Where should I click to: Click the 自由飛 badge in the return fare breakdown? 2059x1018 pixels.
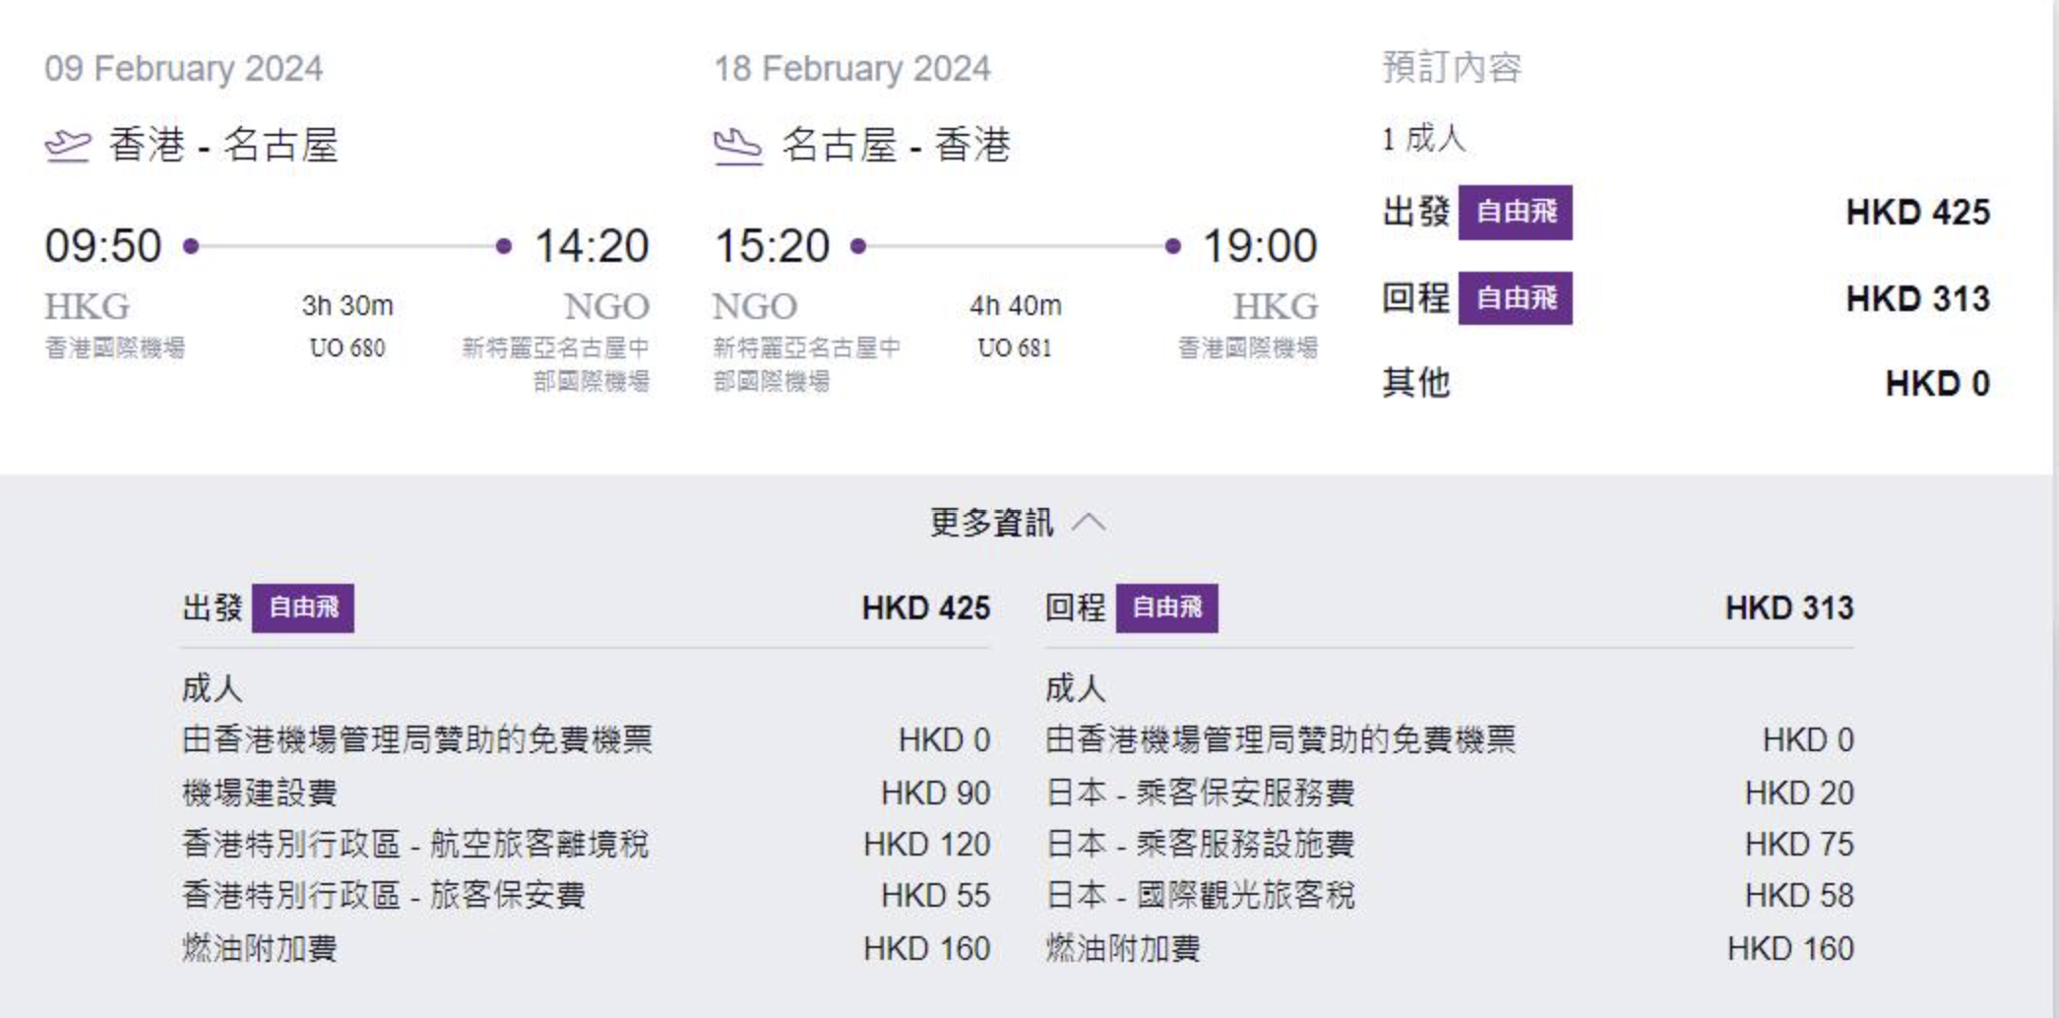(x=1166, y=607)
